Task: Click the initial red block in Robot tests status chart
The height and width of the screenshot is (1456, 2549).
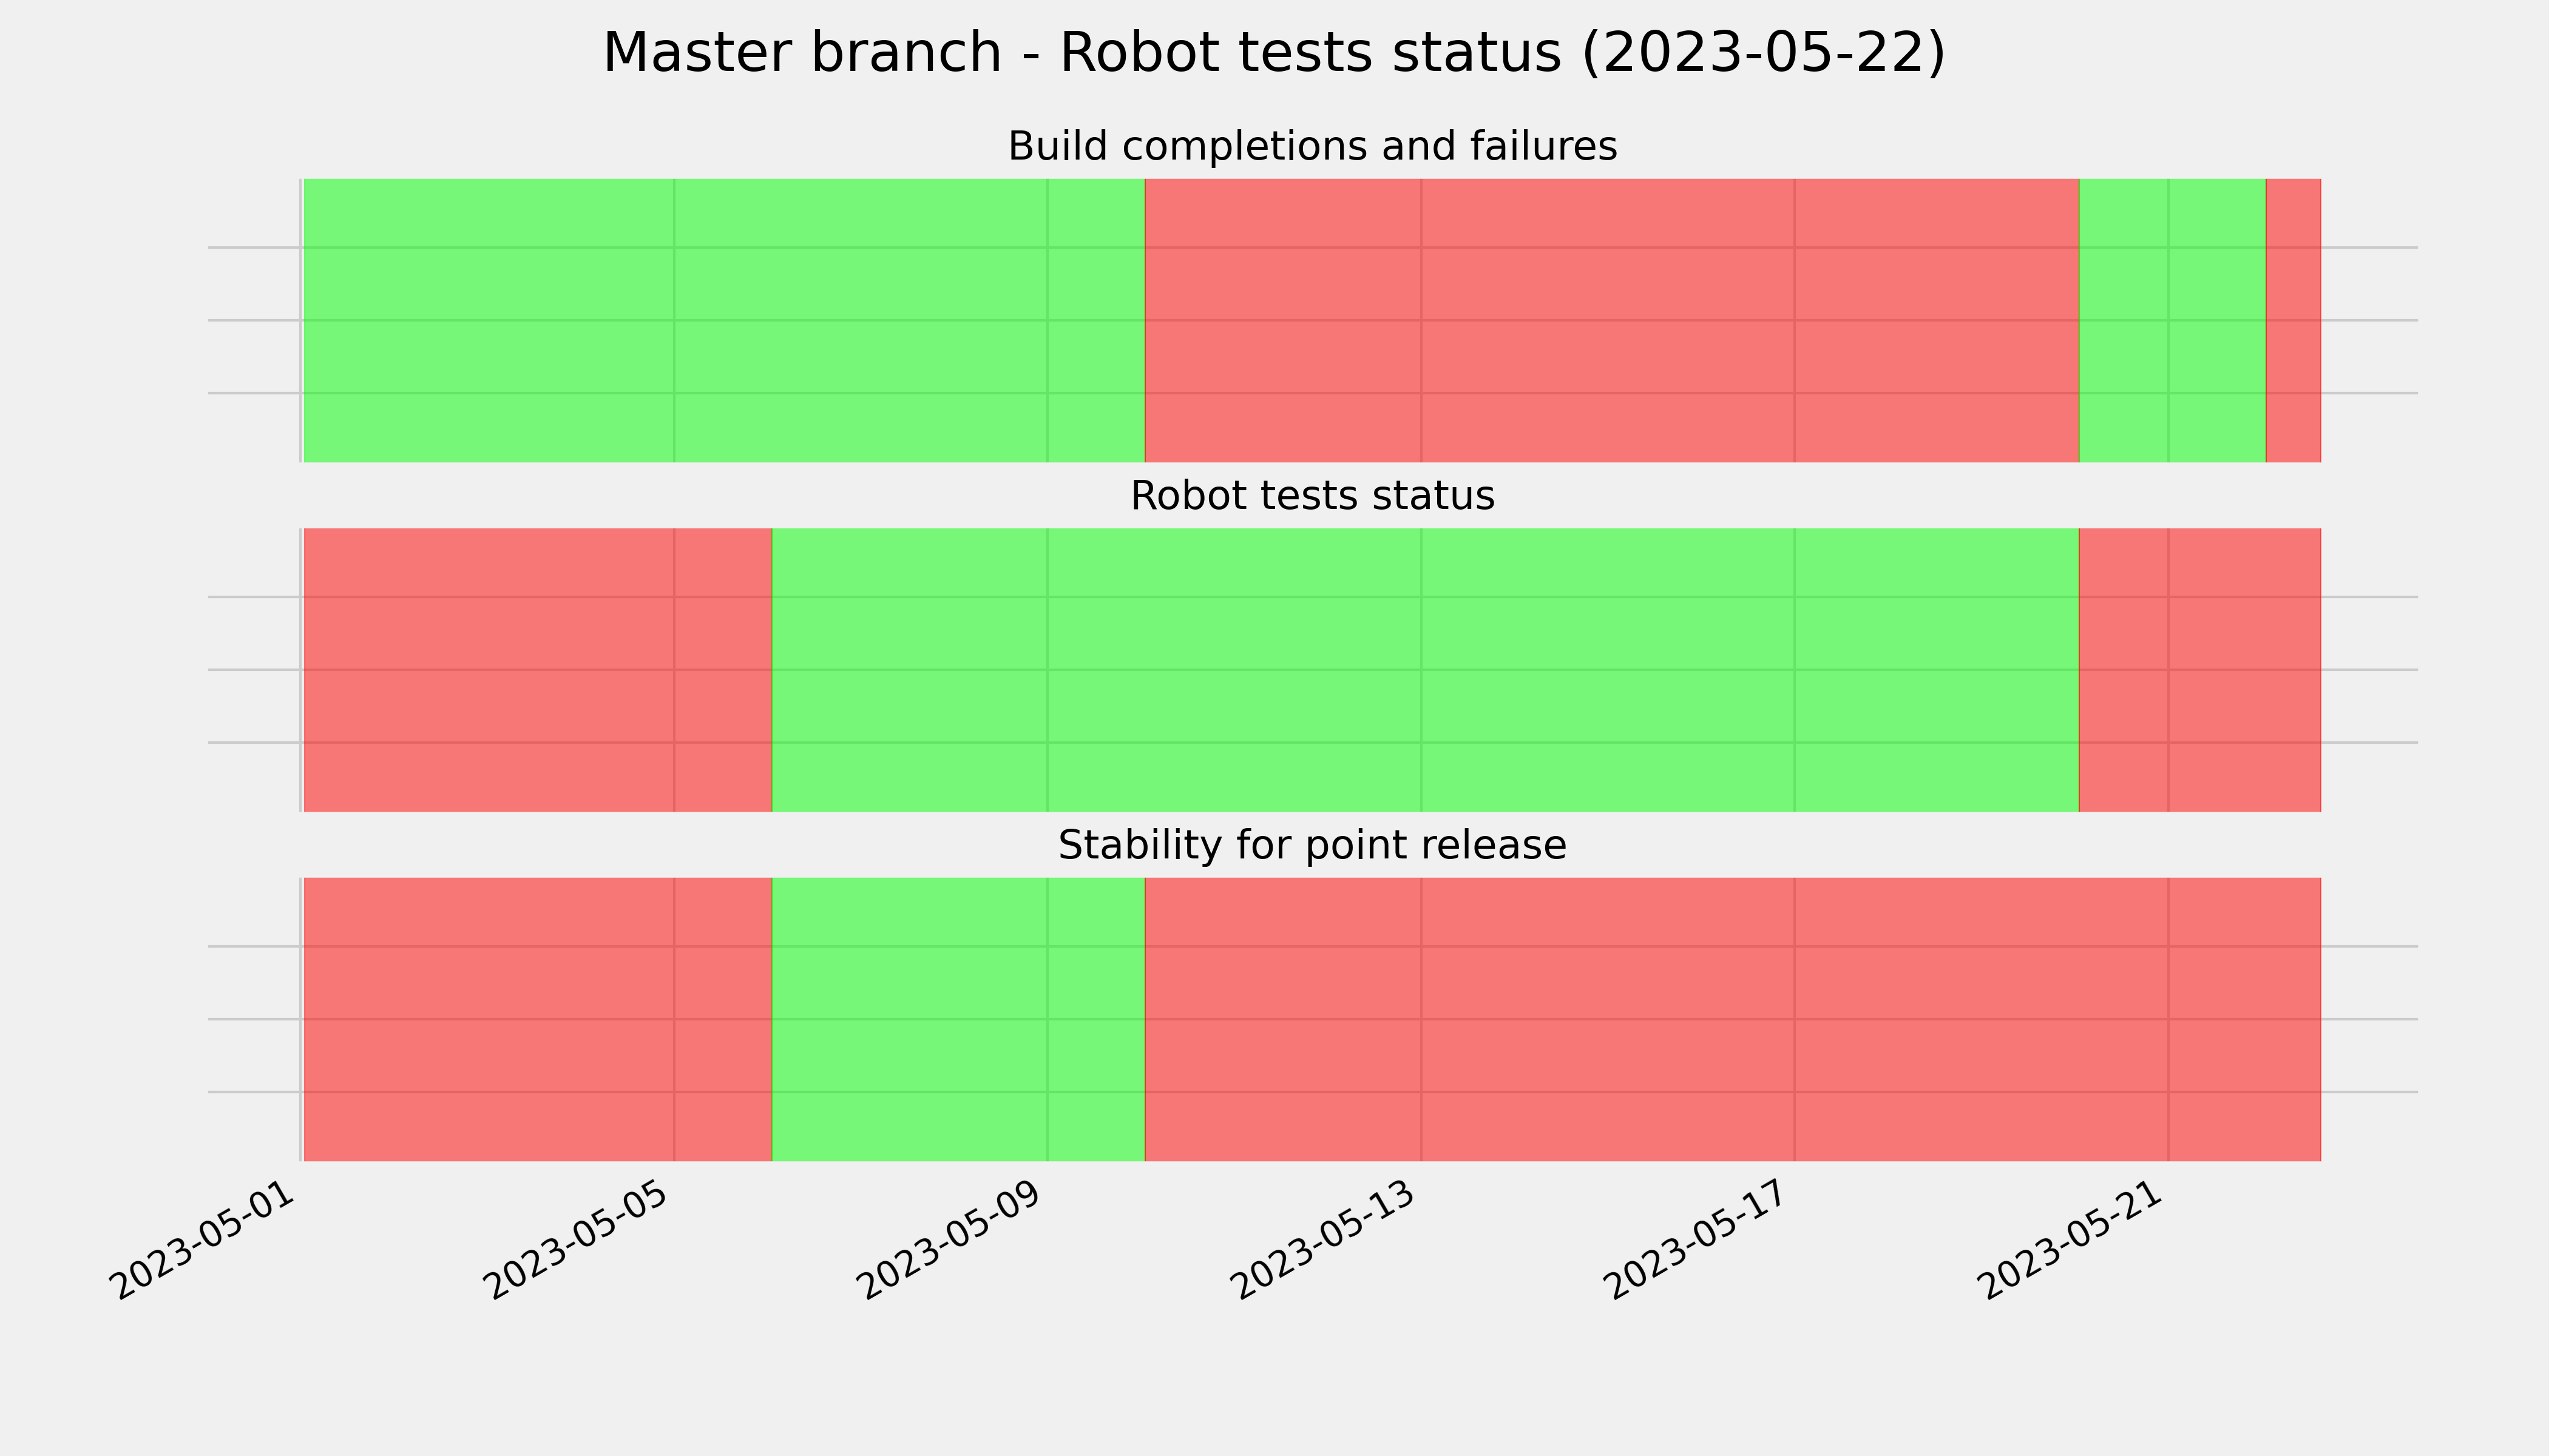Action: pos(537,670)
